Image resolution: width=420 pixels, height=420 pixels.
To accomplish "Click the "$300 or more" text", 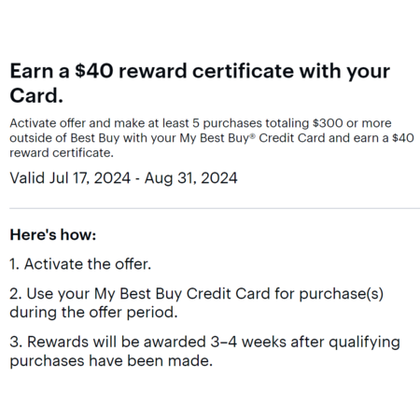I will point(352,123).
